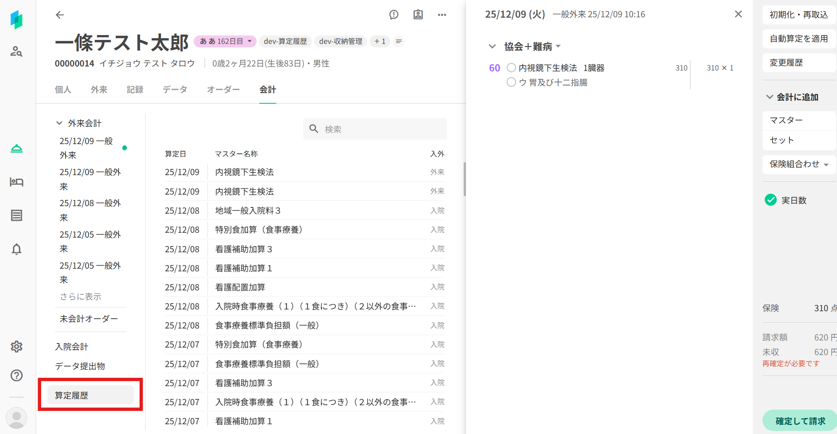Open the 協会+難病 insurance dropdown
The width and height of the screenshot is (837, 434).
point(532,47)
